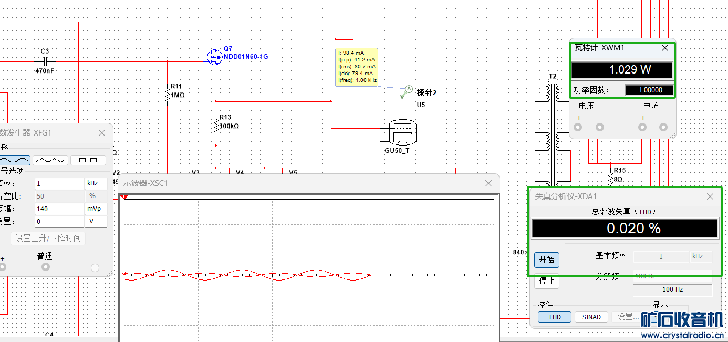Close the function generator XFG1 window
The image size is (728, 342).
102,133
